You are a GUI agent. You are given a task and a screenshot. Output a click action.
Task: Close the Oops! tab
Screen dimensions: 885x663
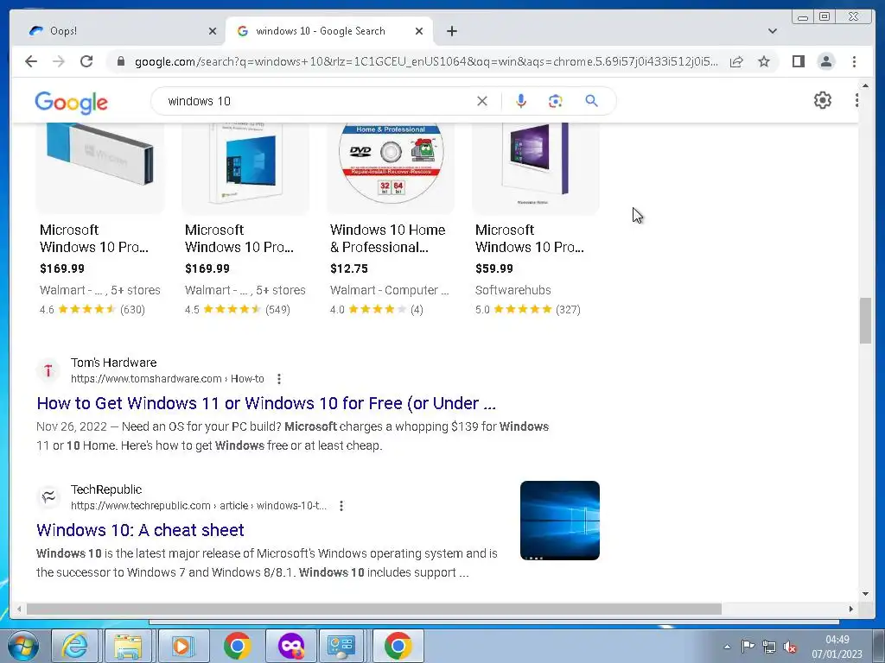(213, 31)
